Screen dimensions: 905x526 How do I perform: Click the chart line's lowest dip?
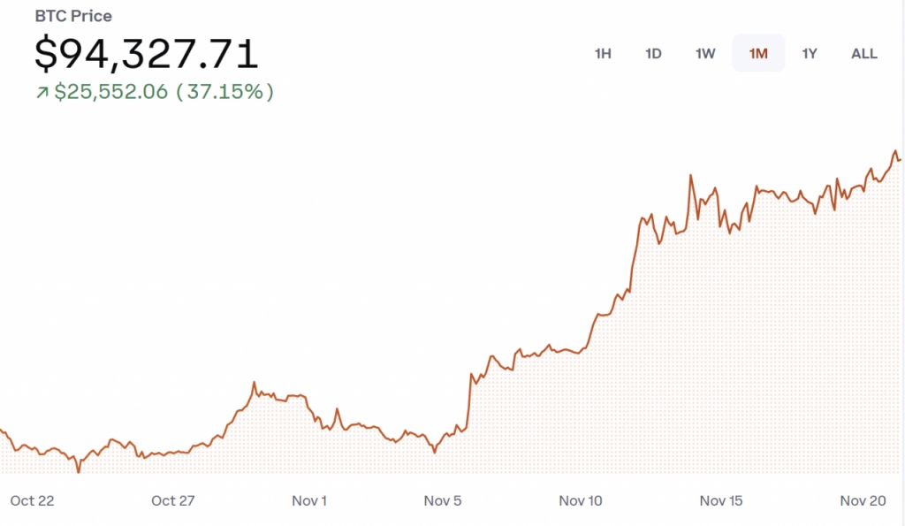coord(78,471)
